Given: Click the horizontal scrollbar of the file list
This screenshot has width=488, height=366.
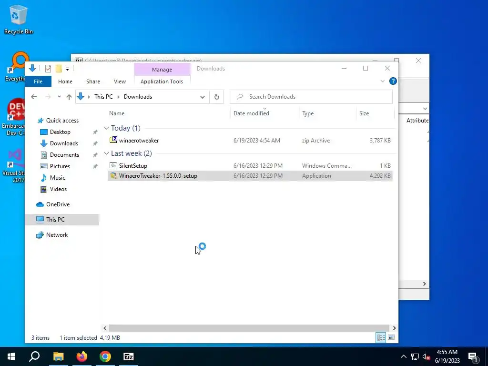Looking at the screenshot, I should (x=249, y=328).
